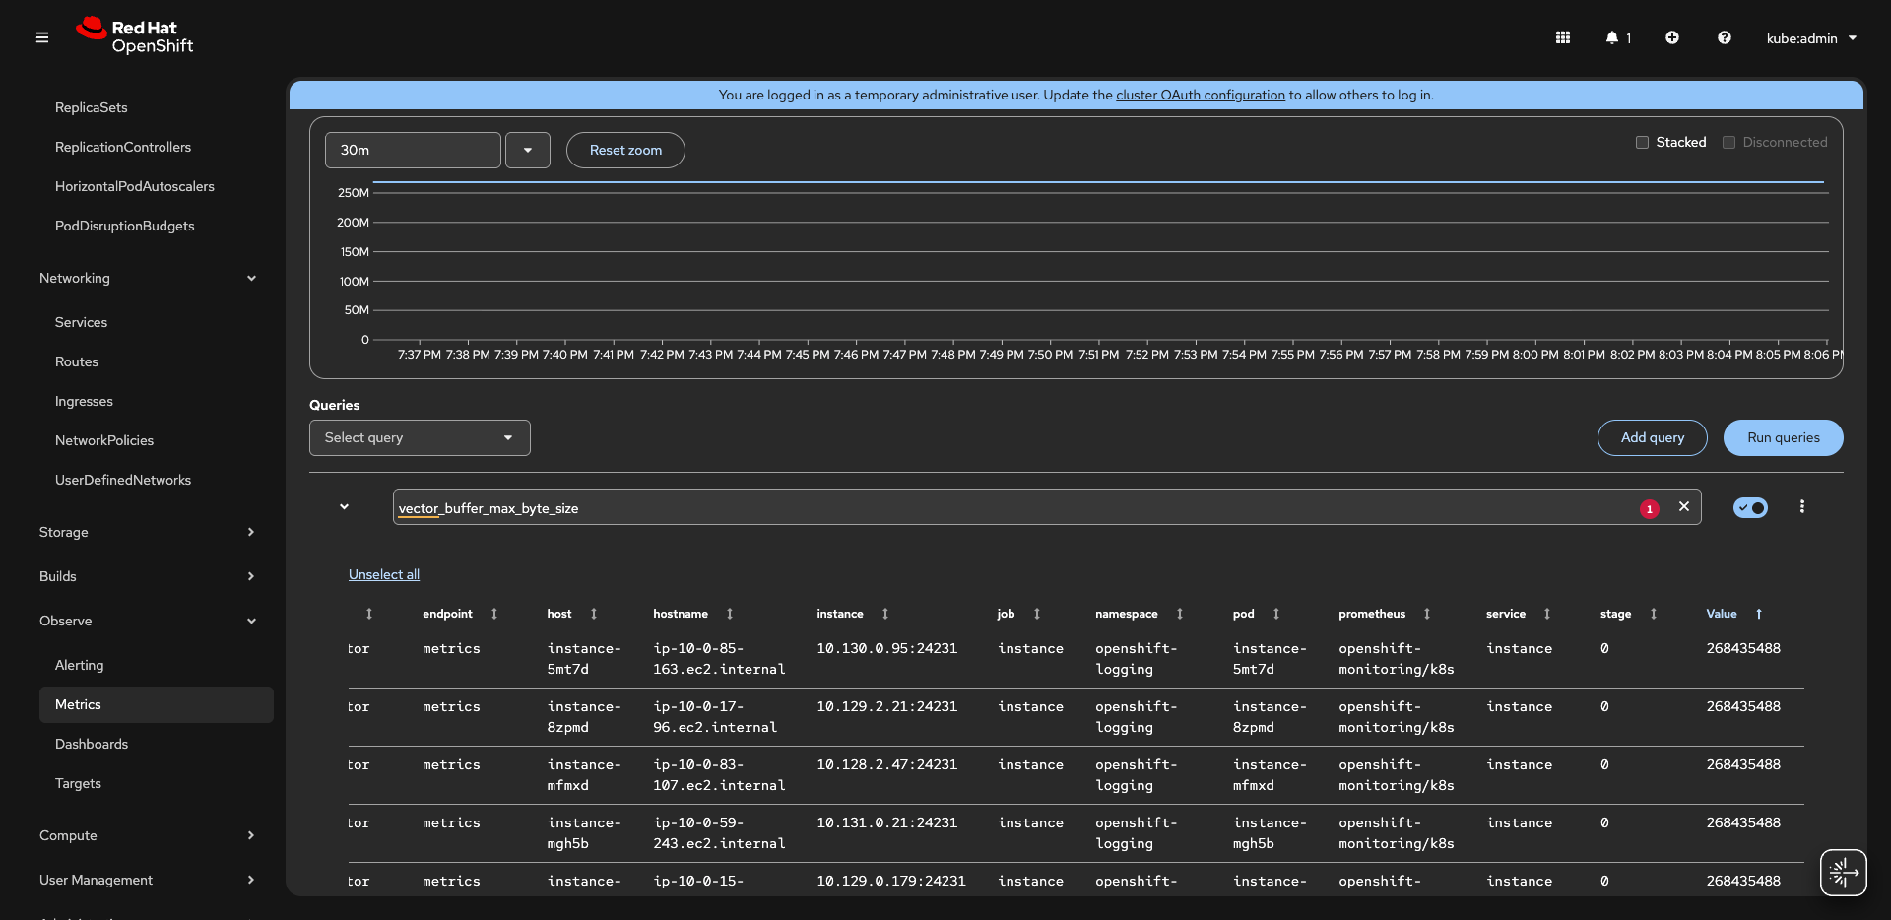Open the Select query dropdown
The width and height of the screenshot is (1891, 920).
420,437
